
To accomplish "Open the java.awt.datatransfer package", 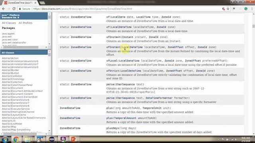I will (x=14, y=43).
